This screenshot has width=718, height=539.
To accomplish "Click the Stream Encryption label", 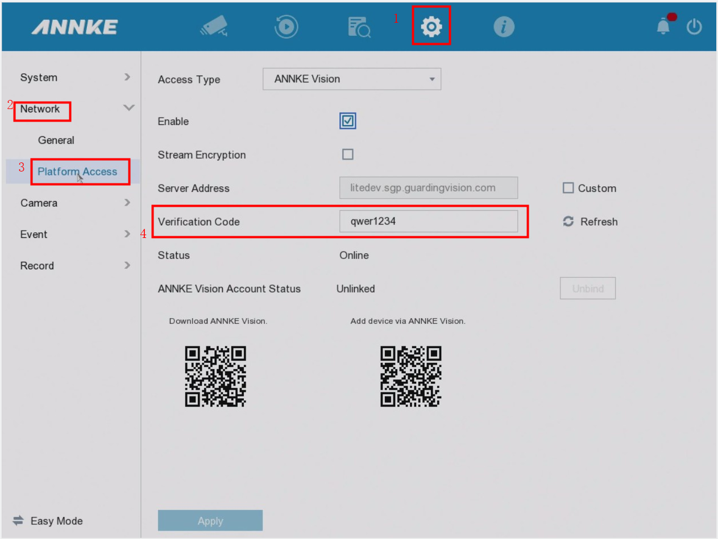I will tap(202, 154).
